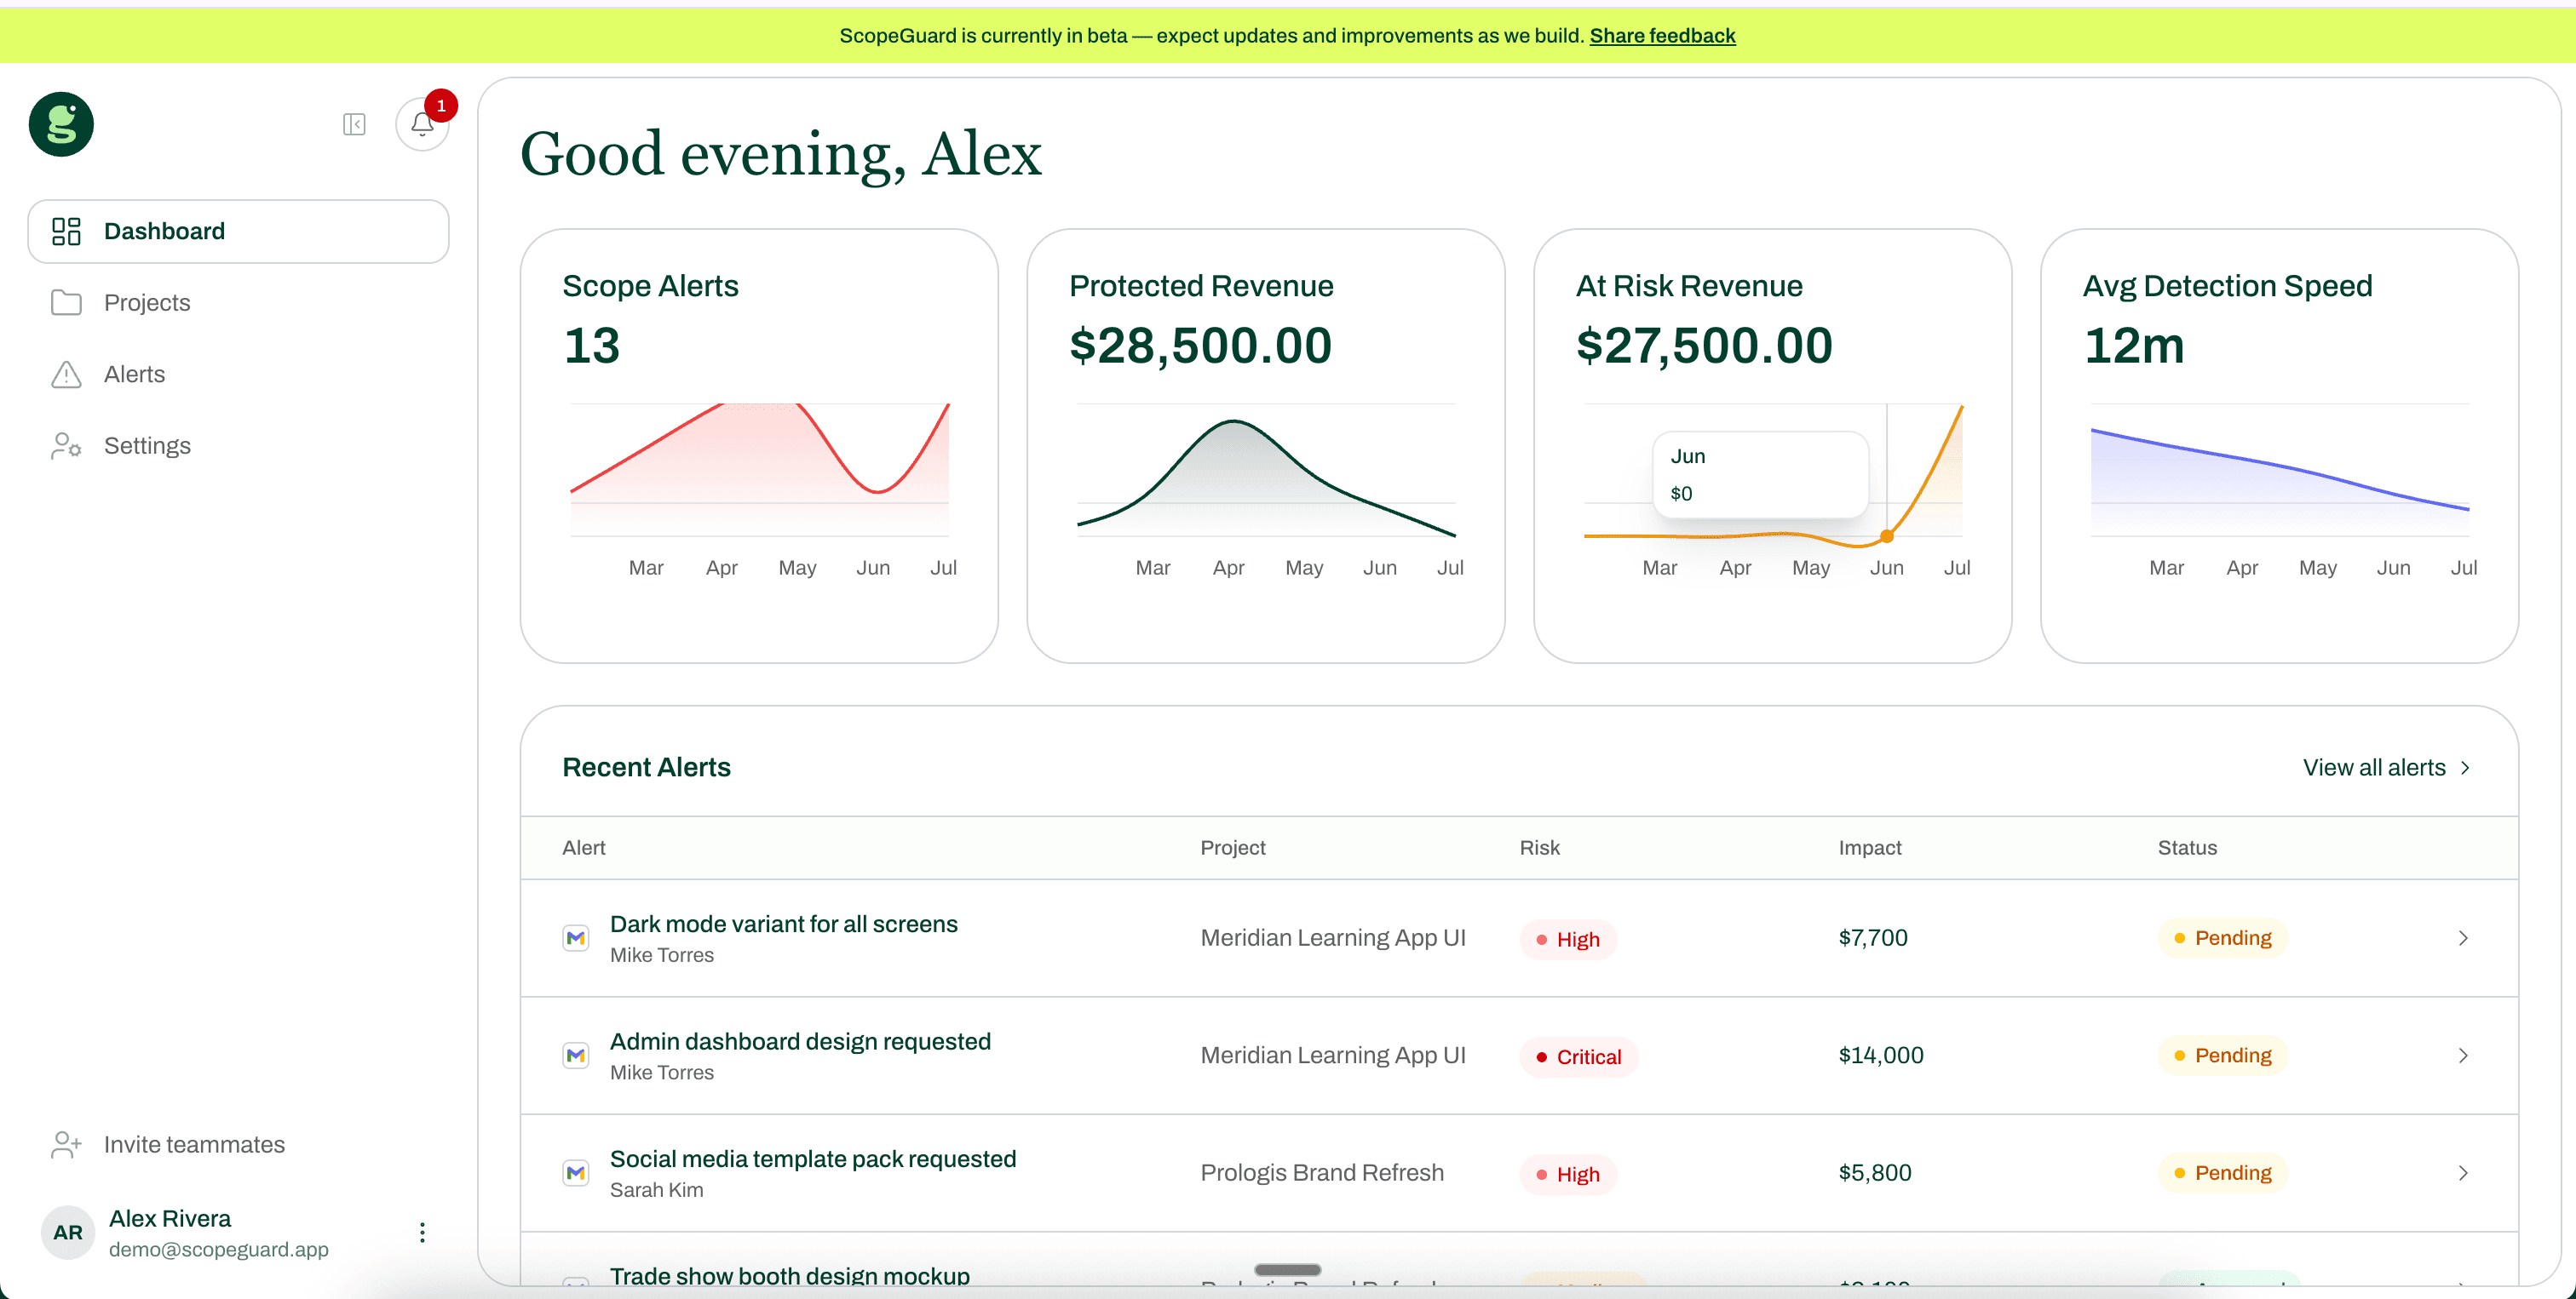
Task: Click the ScopeGuard logo icon
Action: click(61, 124)
